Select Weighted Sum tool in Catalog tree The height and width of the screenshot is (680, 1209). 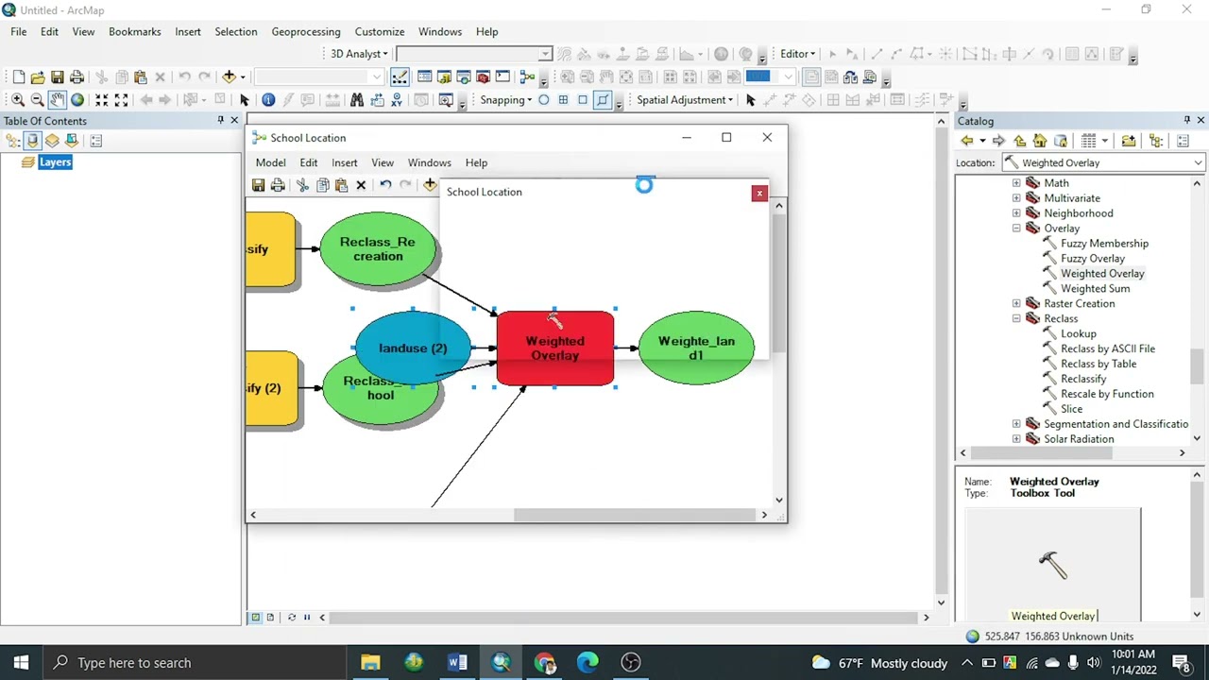pos(1095,289)
